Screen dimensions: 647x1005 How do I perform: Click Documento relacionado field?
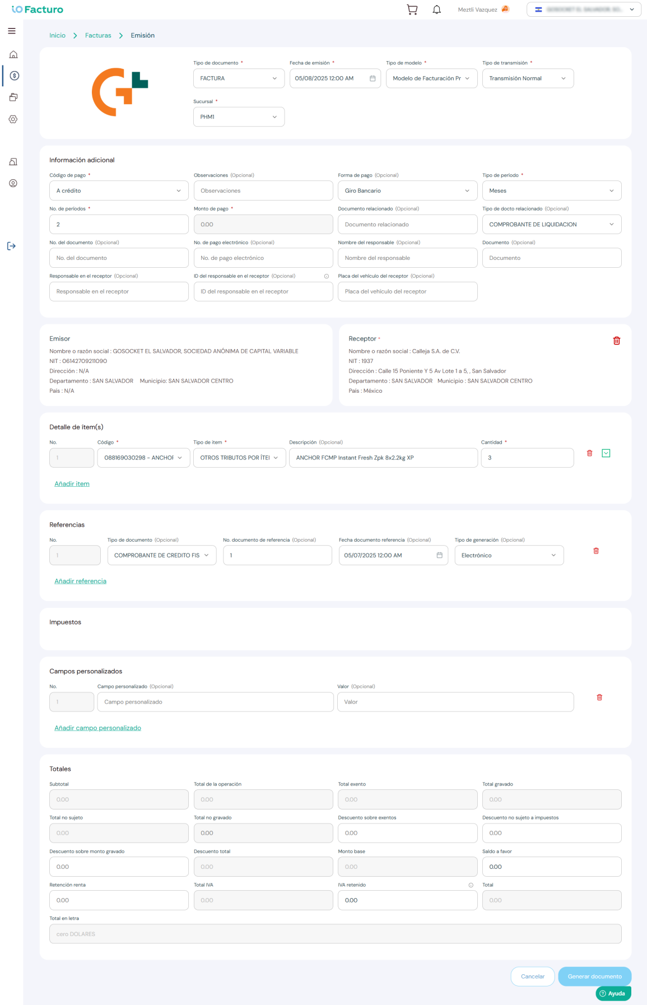(x=407, y=224)
